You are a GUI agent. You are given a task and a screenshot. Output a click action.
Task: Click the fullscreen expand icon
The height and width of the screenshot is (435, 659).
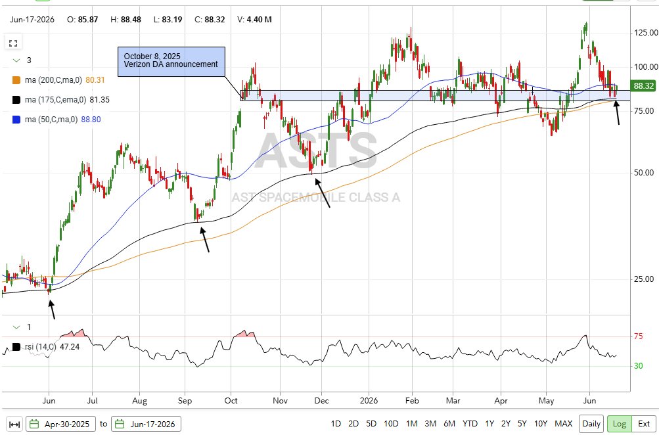tap(13, 43)
